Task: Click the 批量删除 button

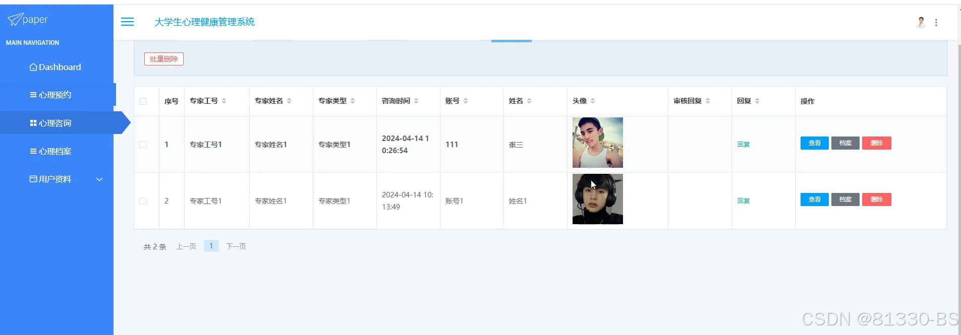Action: coord(164,59)
